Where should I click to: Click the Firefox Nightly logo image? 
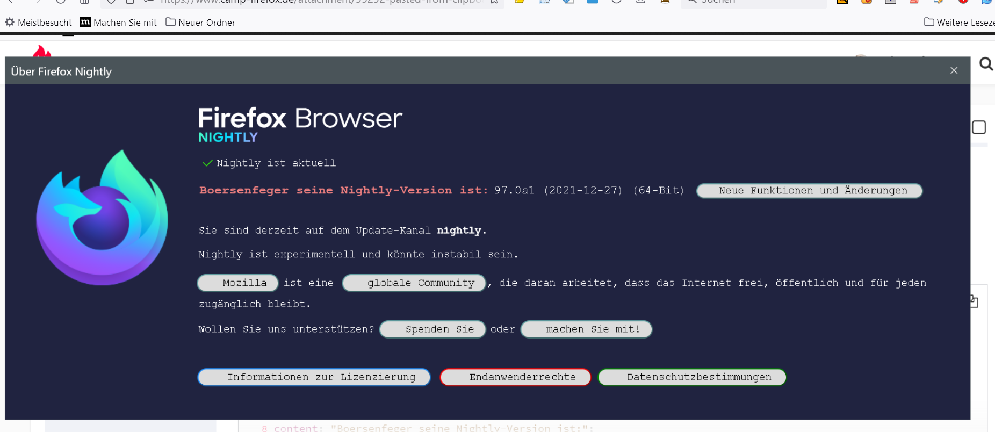pyautogui.click(x=102, y=218)
